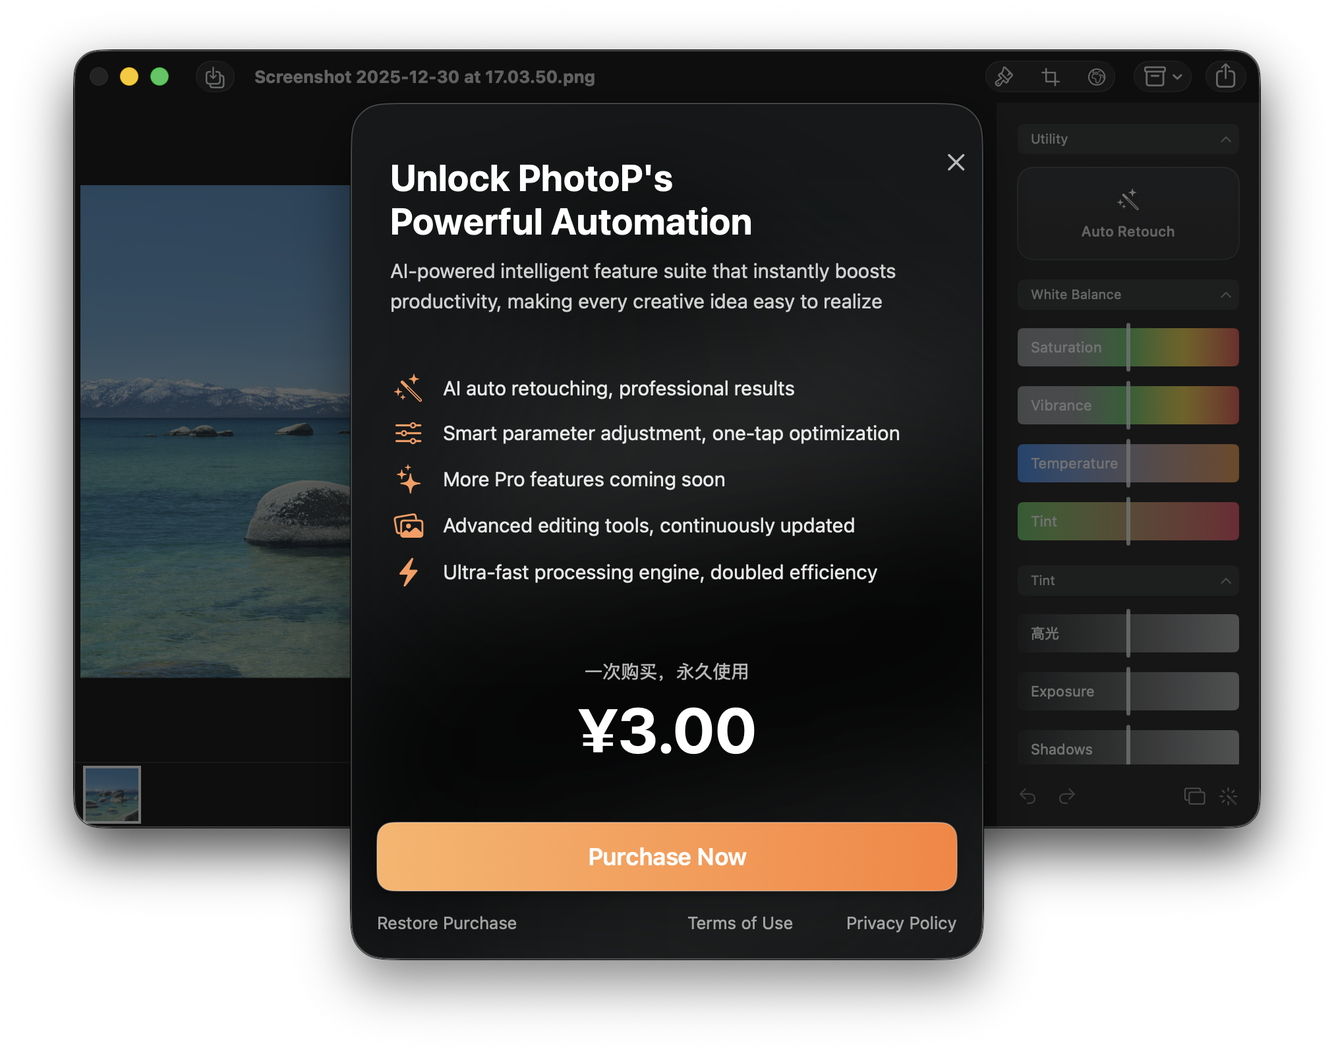Open the archive box dropdown in toolbar
The width and height of the screenshot is (1334, 1057).
1163,77
